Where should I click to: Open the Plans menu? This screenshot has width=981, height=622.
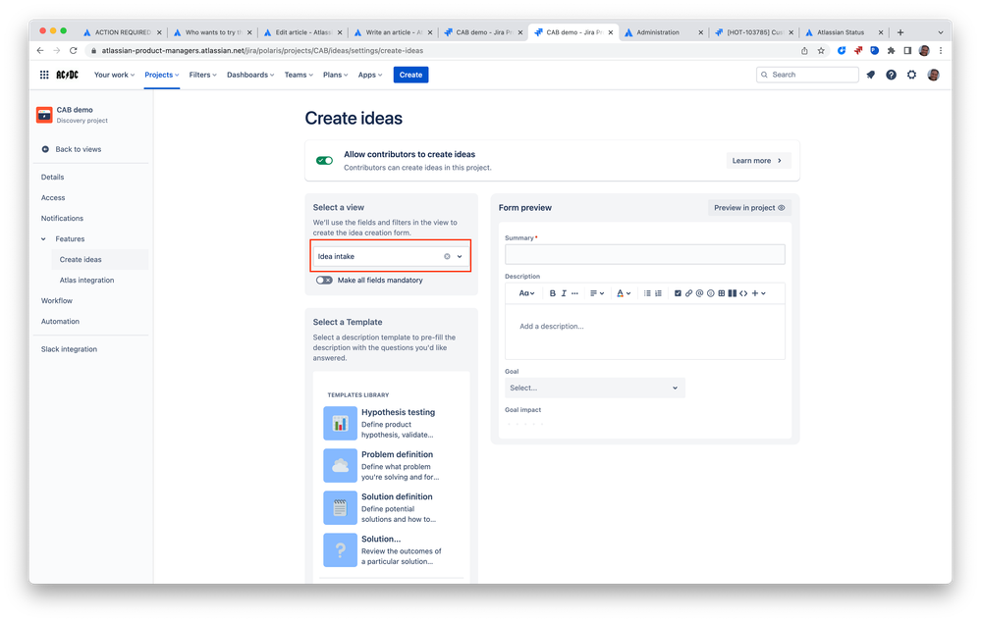pos(335,75)
